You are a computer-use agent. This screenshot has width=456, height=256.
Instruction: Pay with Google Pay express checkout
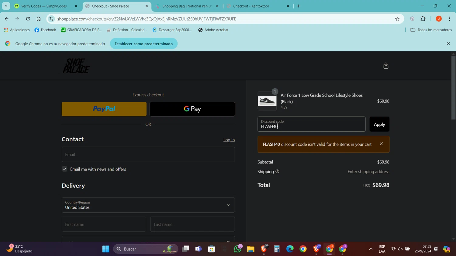pyautogui.click(x=192, y=109)
